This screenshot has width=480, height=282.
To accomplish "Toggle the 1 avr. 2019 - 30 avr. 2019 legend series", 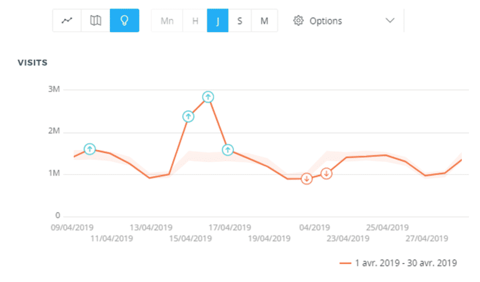I will pyautogui.click(x=406, y=263).
